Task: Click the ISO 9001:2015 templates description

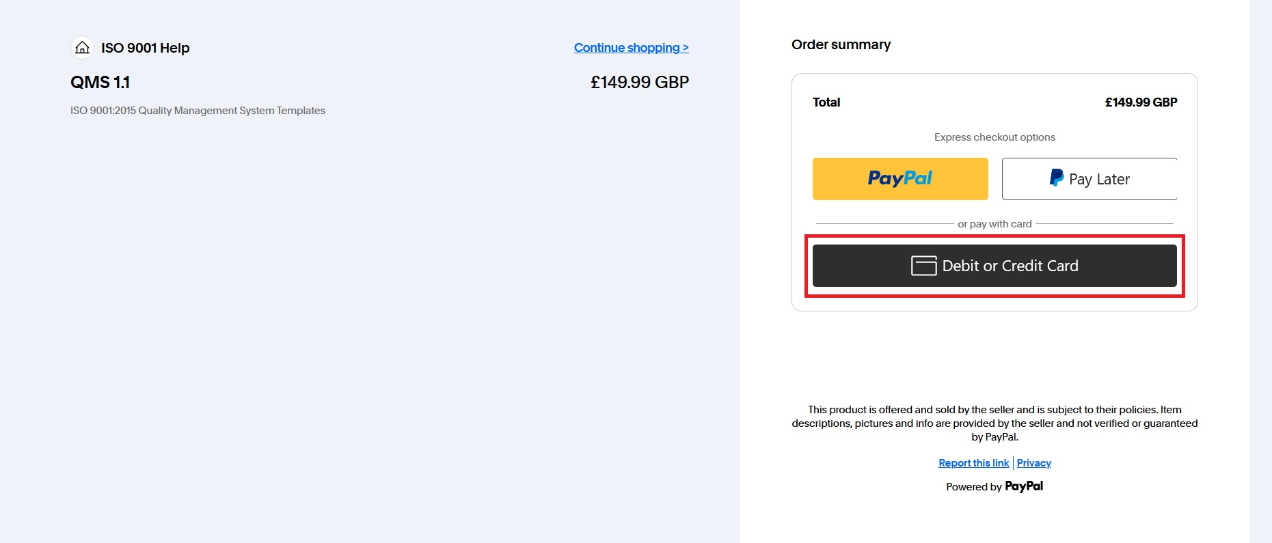Action: [x=198, y=111]
